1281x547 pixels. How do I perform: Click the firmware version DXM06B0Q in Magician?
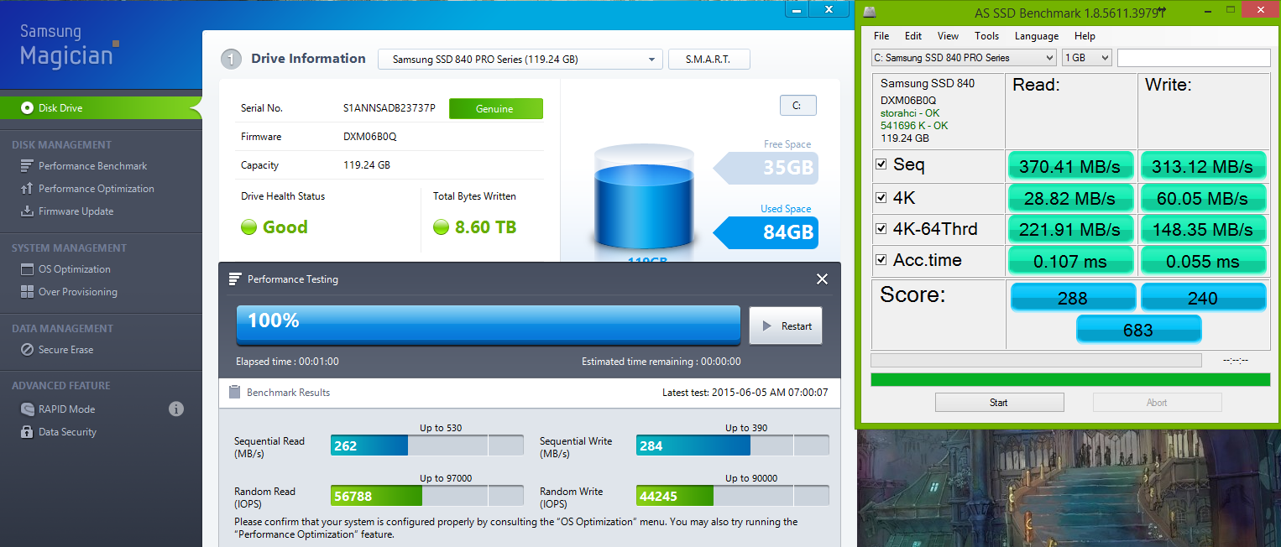point(370,137)
